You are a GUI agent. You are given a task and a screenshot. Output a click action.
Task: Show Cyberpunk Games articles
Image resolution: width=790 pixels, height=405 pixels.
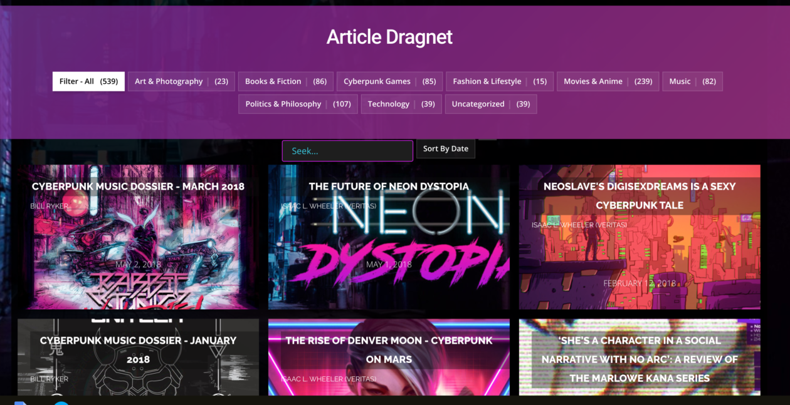(389, 81)
